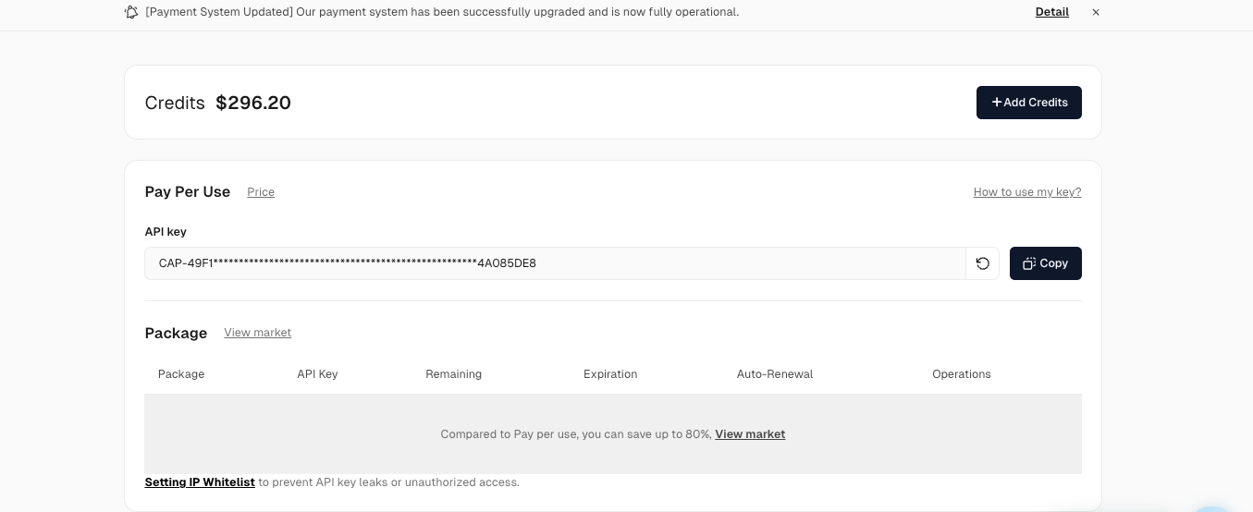This screenshot has width=1253, height=512.
Task: Click the Payment System Updated announcement text
Action: (x=442, y=12)
